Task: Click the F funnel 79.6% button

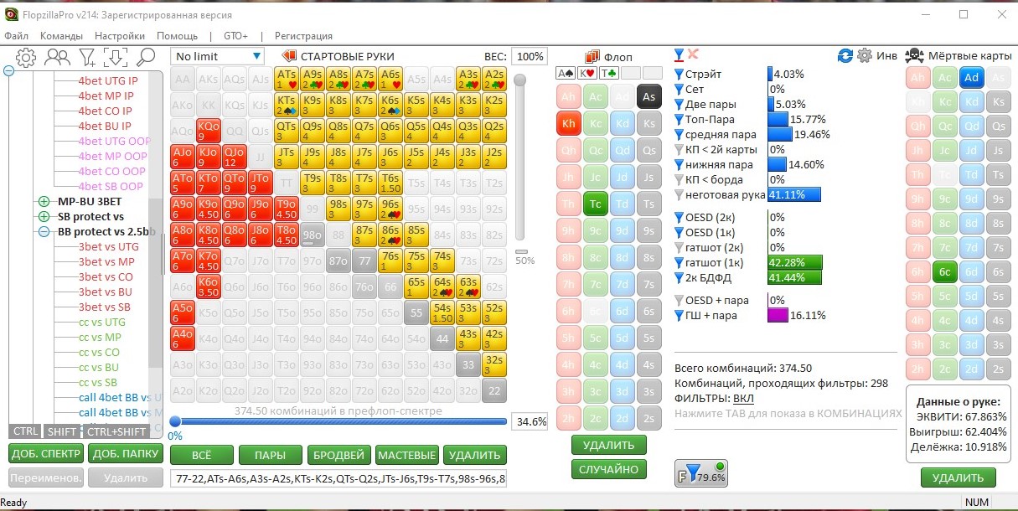Action: [x=700, y=472]
